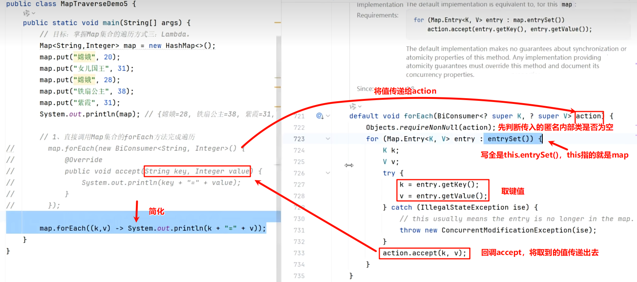Click the try keyword on line 726
637x282 pixels.
(x=389, y=173)
